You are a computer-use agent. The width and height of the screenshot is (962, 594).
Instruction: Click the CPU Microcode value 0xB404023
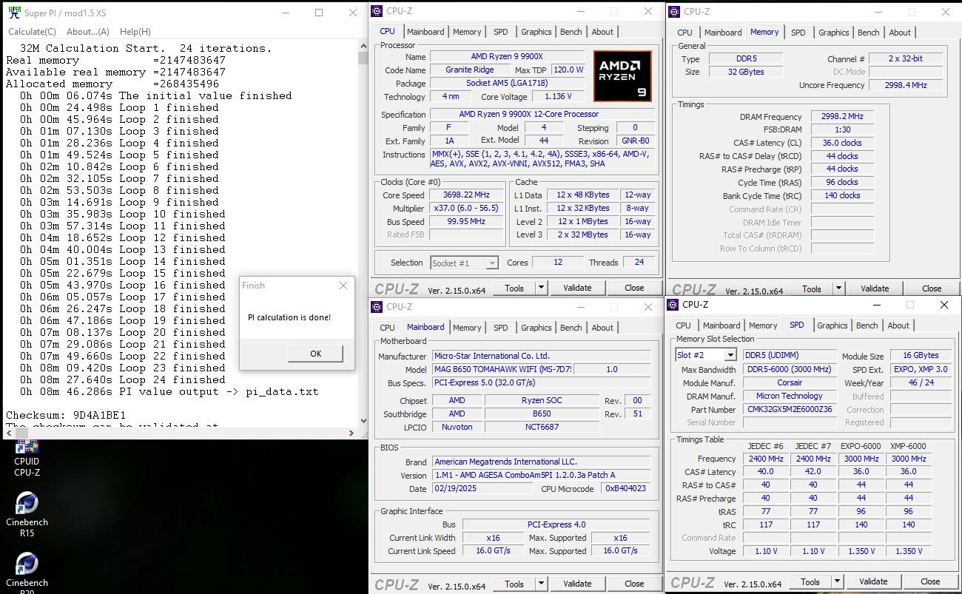click(625, 489)
